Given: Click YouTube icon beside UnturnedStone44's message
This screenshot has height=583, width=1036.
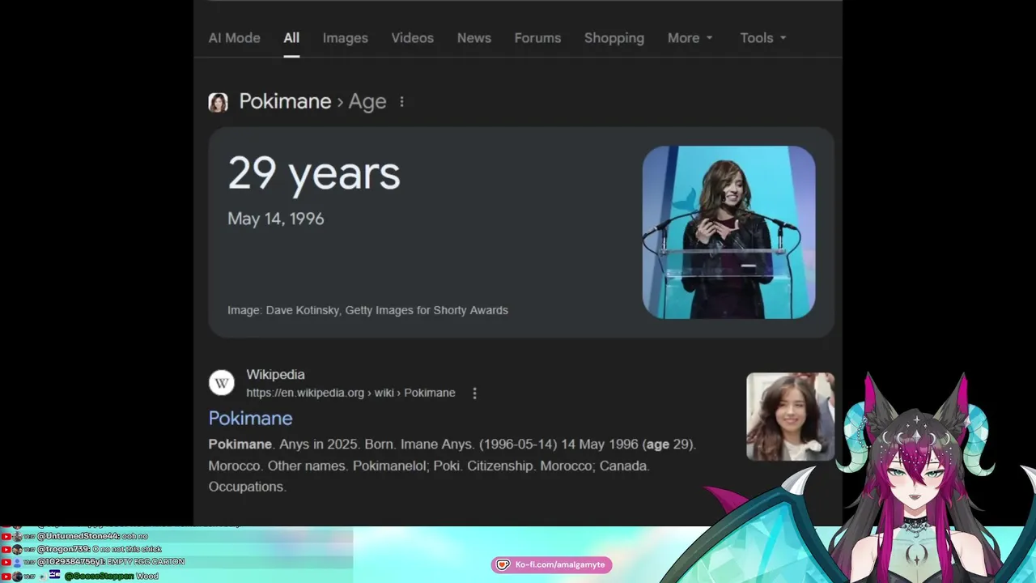Looking at the screenshot, I should [6, 536].
